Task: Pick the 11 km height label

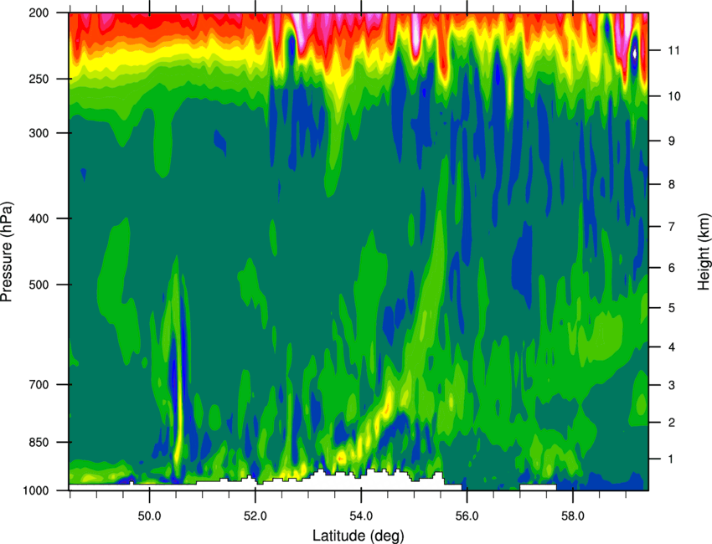Action: click(x=674, y=50)
